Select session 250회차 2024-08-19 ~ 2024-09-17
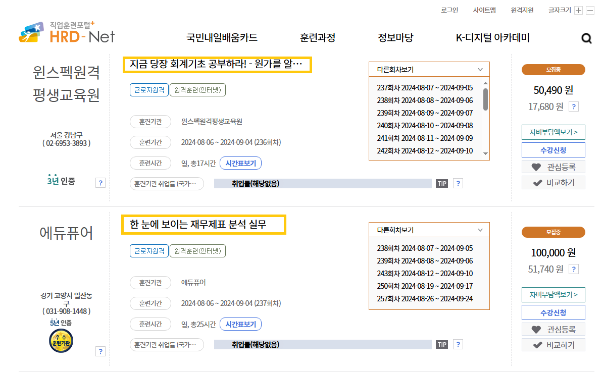Screen dimensions: 603x372 point(425,286)
